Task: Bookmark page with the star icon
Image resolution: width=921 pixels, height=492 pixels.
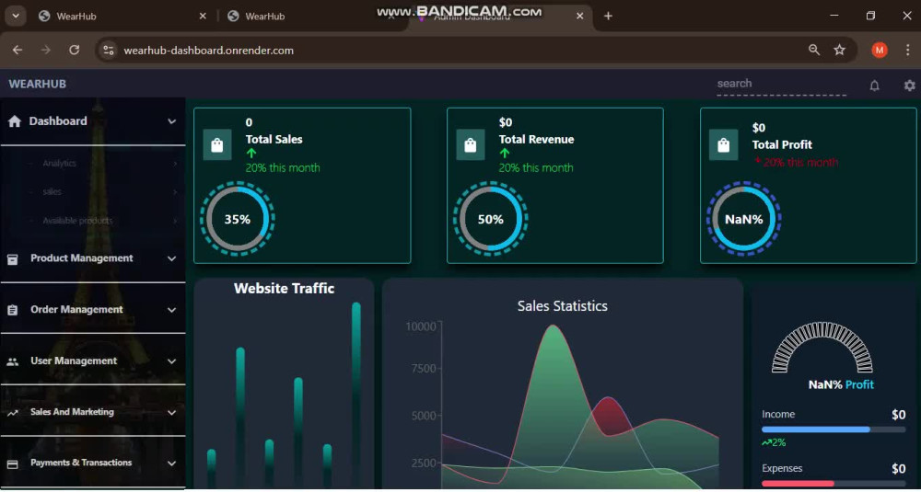Action: [839, 50]
